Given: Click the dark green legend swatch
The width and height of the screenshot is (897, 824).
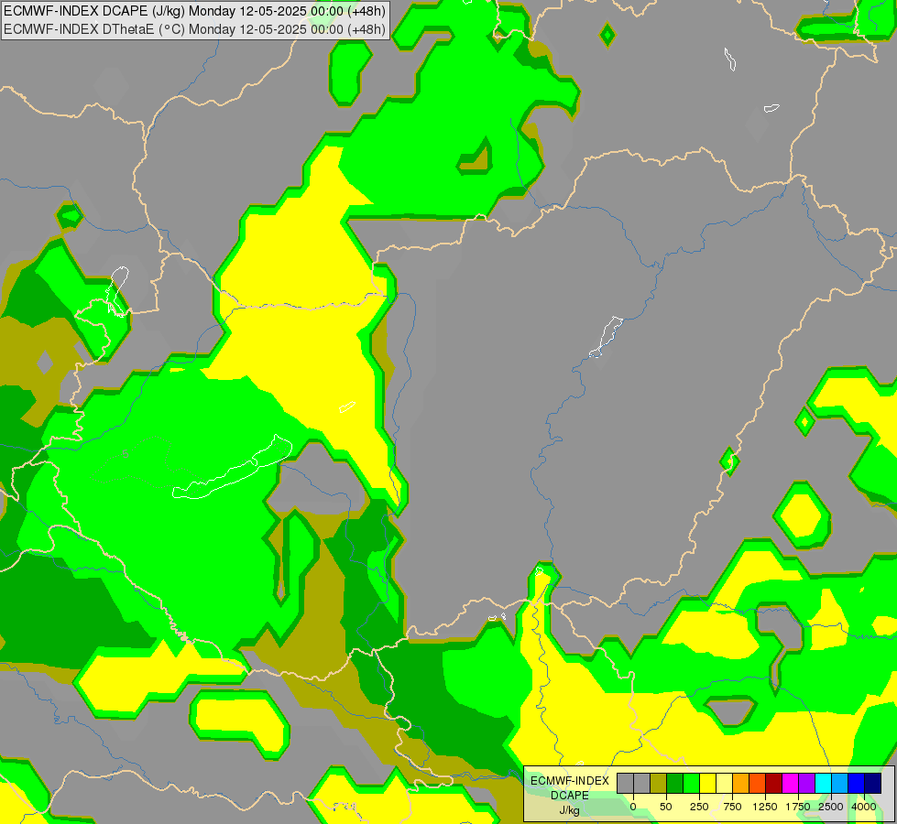Looking at the screenshot, I should (x=675, y=783).
